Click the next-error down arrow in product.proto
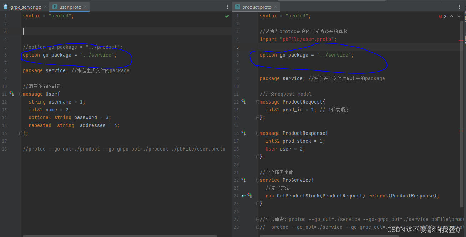The image size is (466, 237). (460, 16)
